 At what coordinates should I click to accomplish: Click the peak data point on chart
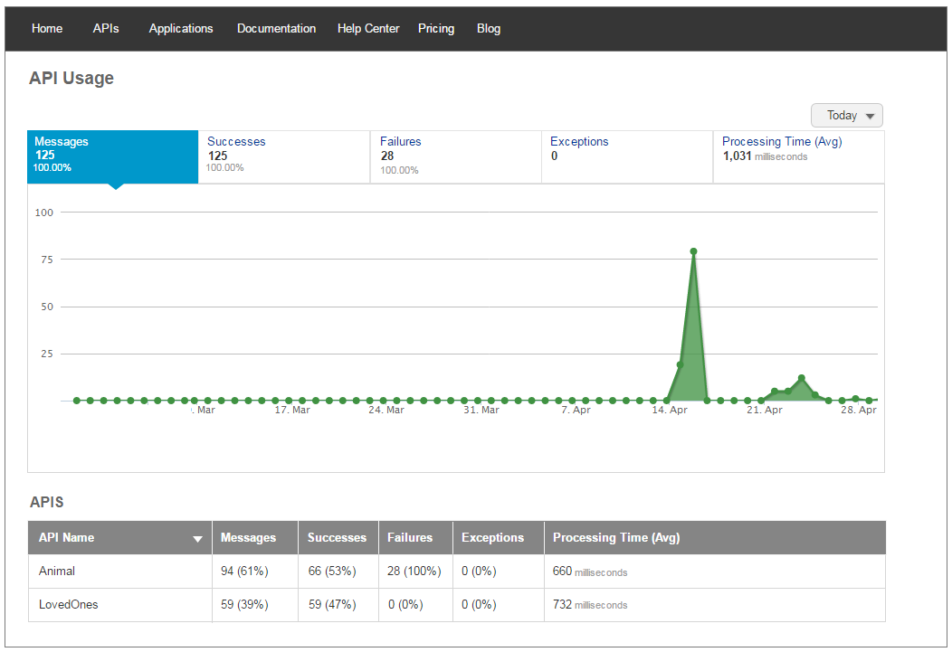693,251
